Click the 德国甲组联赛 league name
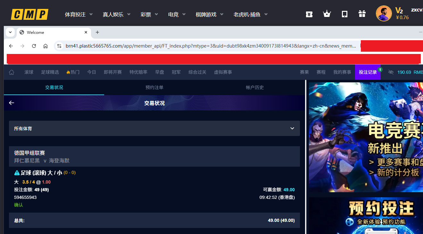Screen dimensions: 423x234 click(29, 153)
